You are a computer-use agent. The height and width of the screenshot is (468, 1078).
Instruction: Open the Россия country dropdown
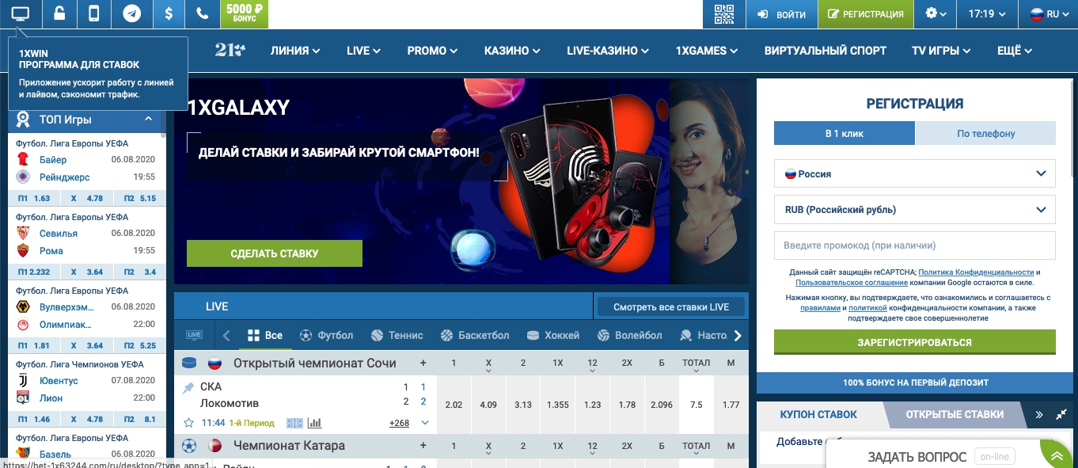tap(914, 173)
